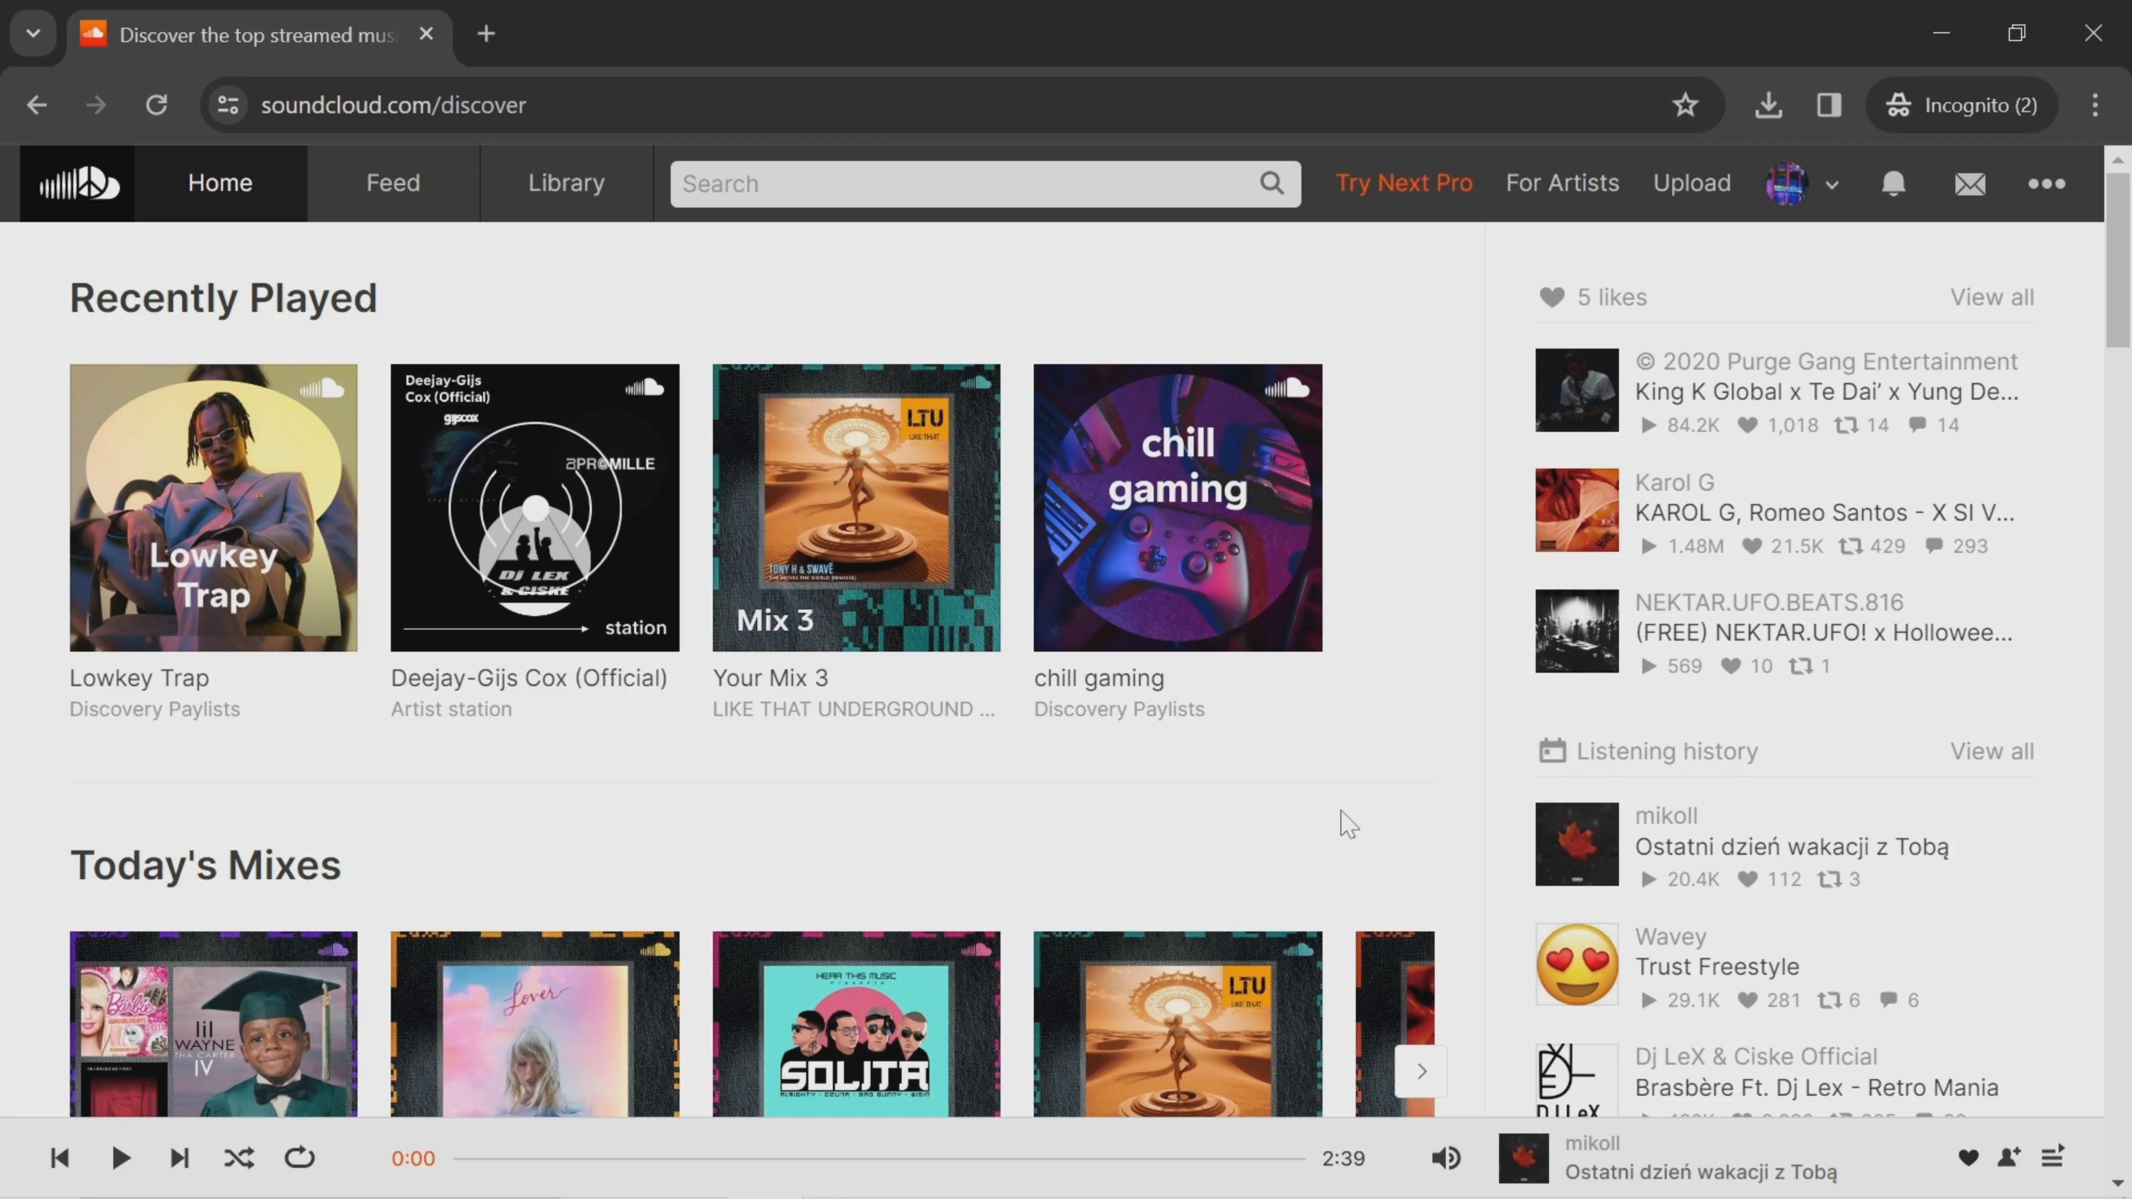2132x1199 pixels.
Task: Click the skip back track icon
Action: (58, 1158)
